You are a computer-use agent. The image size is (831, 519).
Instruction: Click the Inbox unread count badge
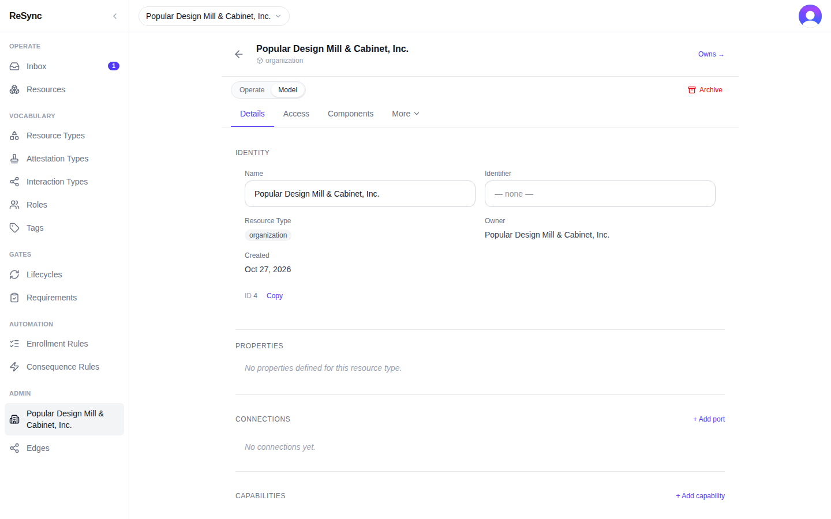tap(114, 66)
